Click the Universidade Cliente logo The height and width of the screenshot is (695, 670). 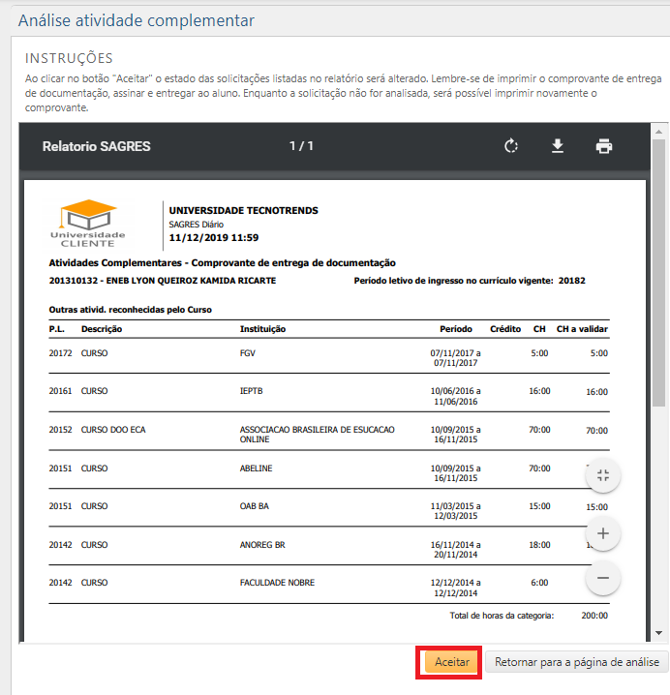[88, 225]
